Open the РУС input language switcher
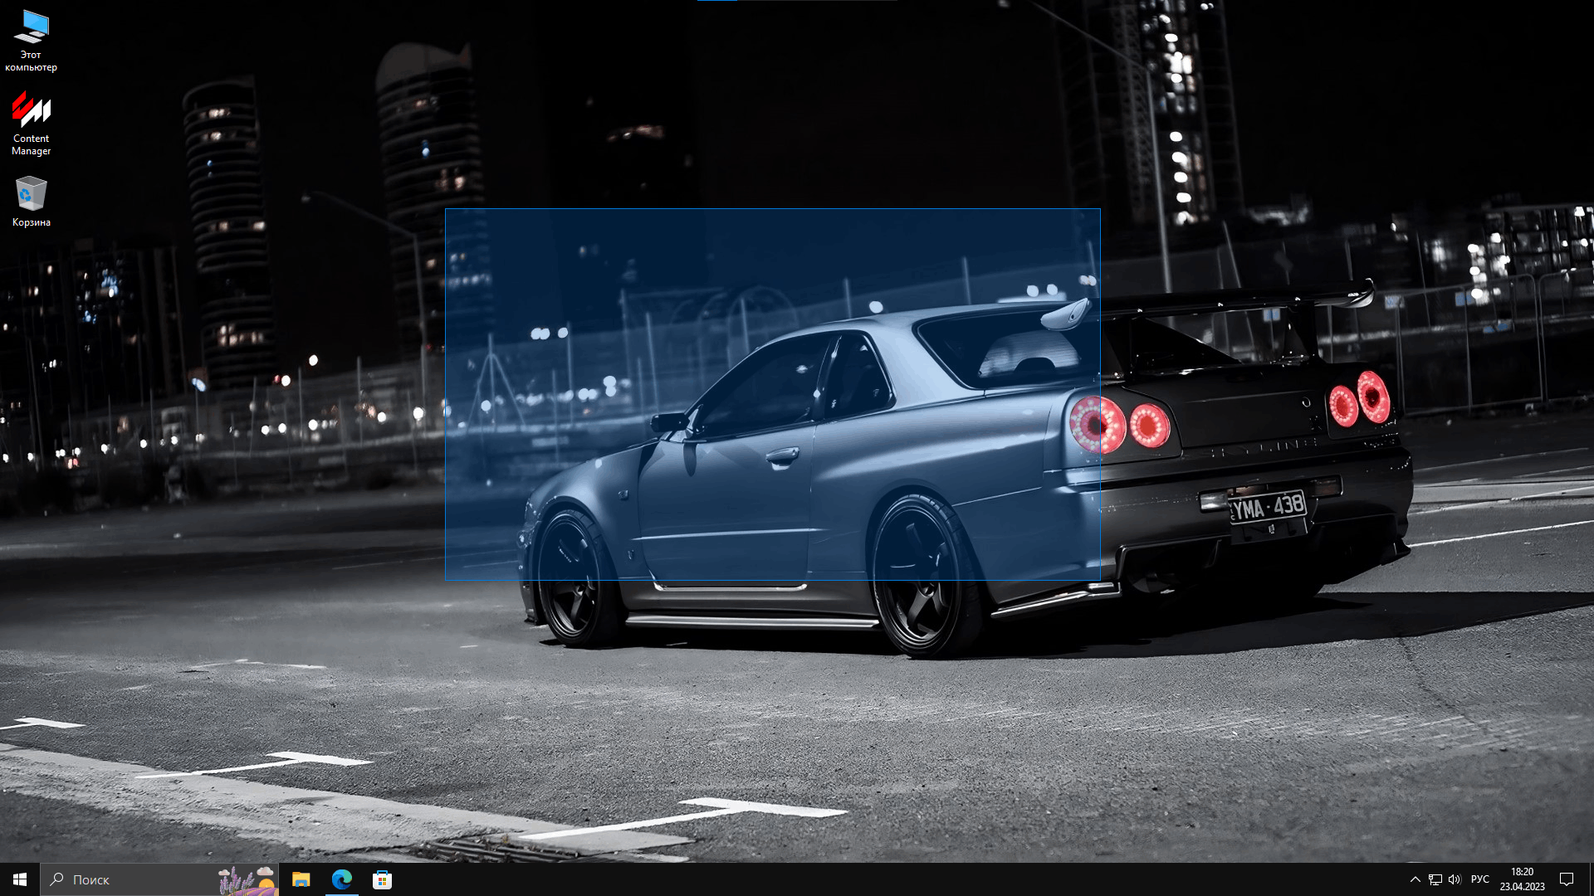Viewport: 1594px width, 896px height. (x=1479, y=879)
